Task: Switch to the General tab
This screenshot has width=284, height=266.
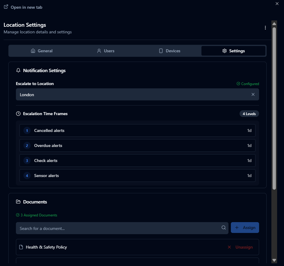Action: click(42, 51)
